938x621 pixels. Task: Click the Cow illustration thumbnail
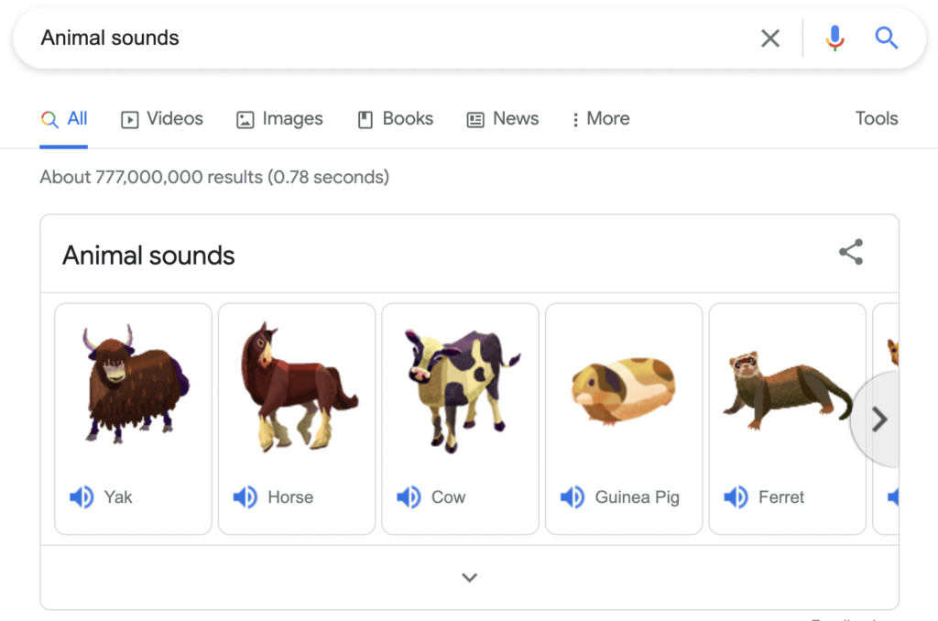(461, 389)
